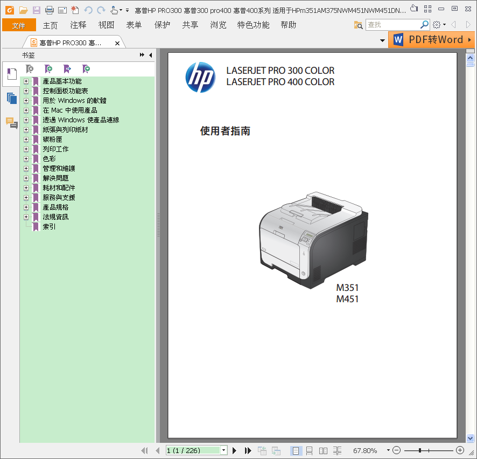This screenshot has width=477, height=459.
Task: Open the 保护 tab
Action: (x=162, y=25)
